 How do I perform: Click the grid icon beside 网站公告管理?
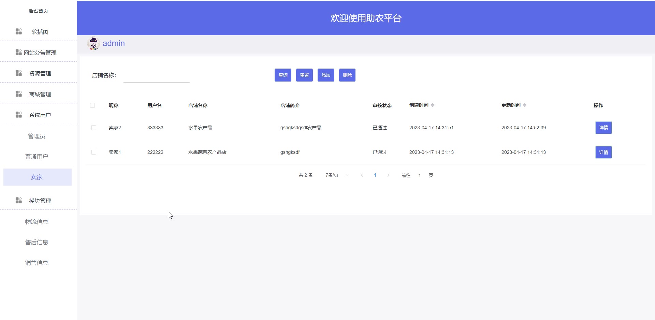(x=19, y=52)
